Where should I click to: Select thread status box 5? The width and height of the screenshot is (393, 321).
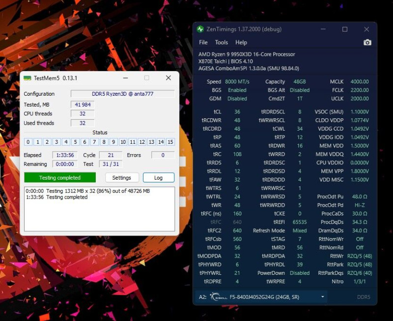pos(75,142)
